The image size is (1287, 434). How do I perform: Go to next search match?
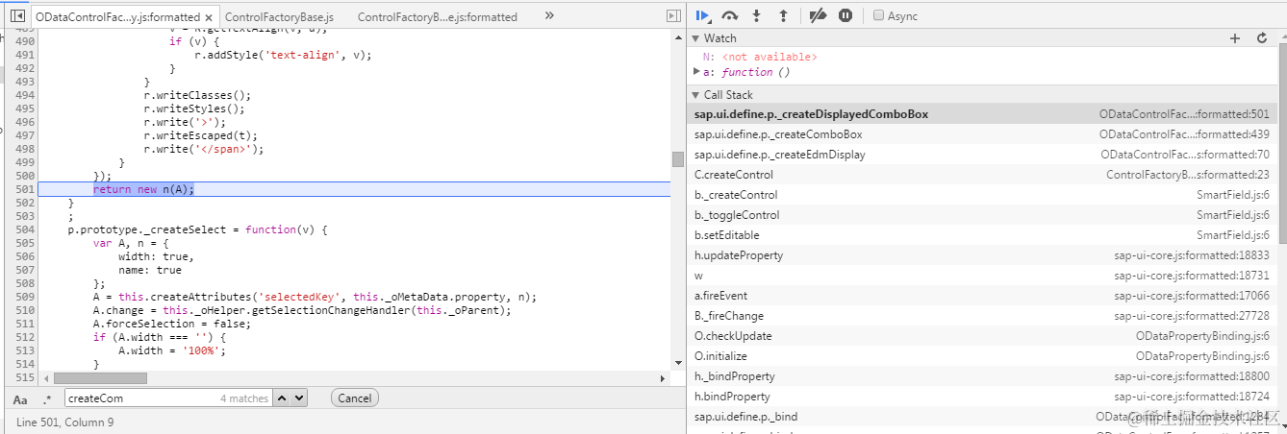298,398
